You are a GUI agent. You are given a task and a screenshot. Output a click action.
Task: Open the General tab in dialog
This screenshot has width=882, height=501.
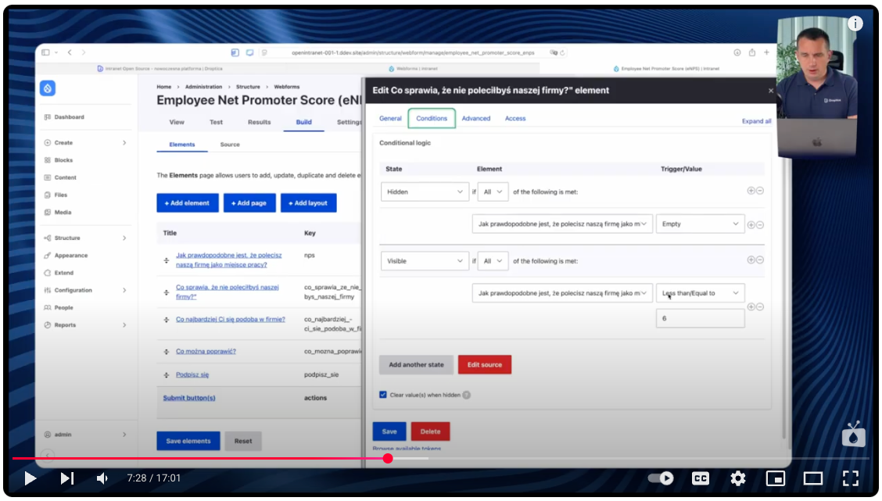(x=390, y=119)
